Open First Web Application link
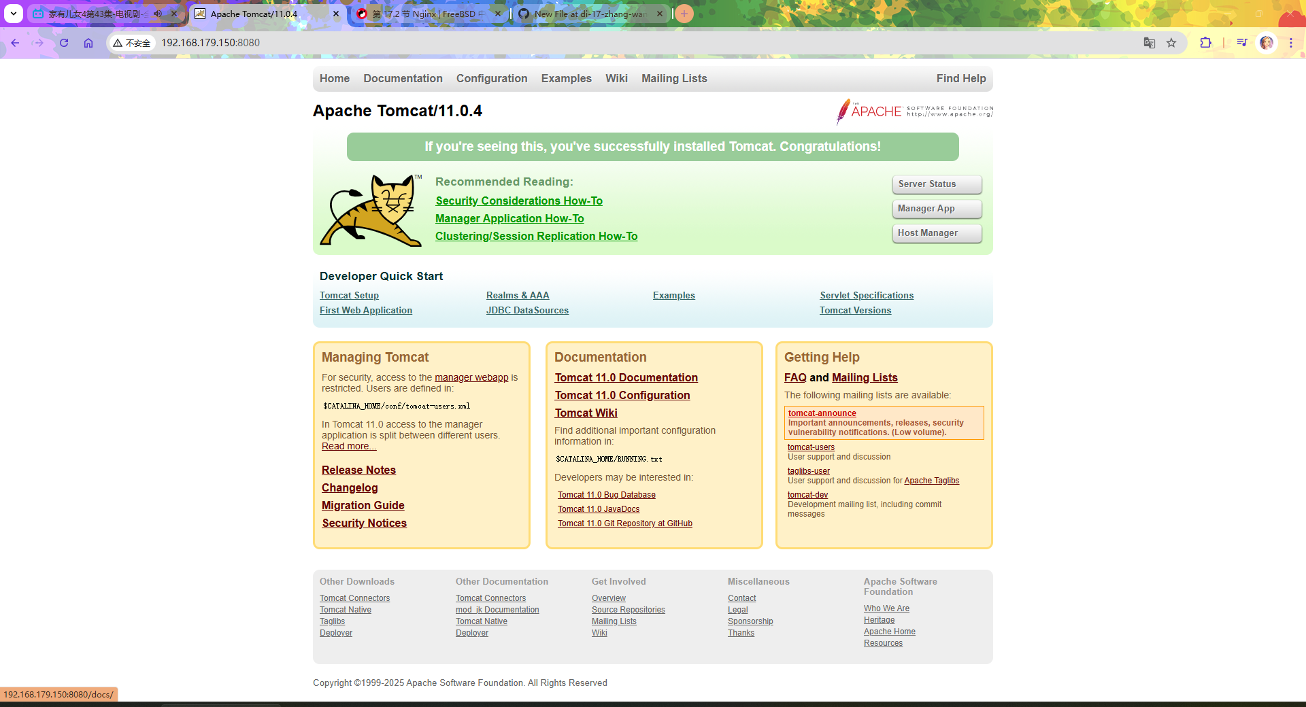The image size is (1306, 707). pos(366,311)
